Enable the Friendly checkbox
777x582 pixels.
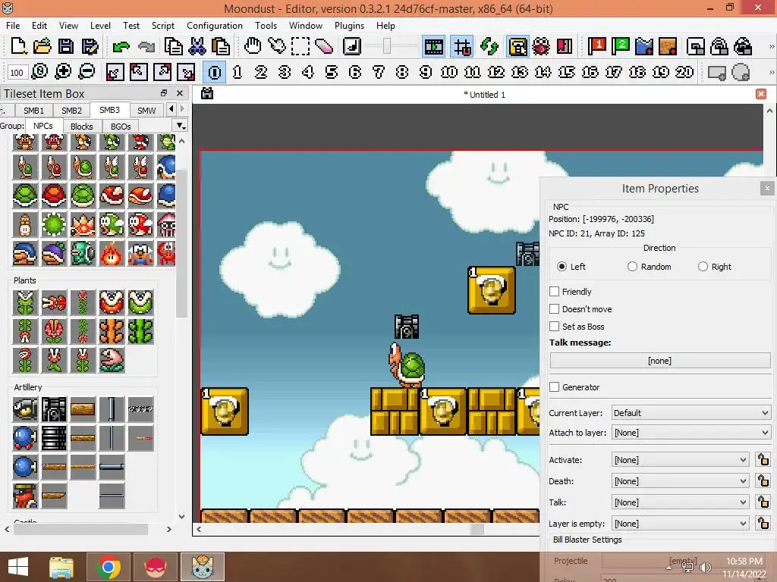(555, 292)
